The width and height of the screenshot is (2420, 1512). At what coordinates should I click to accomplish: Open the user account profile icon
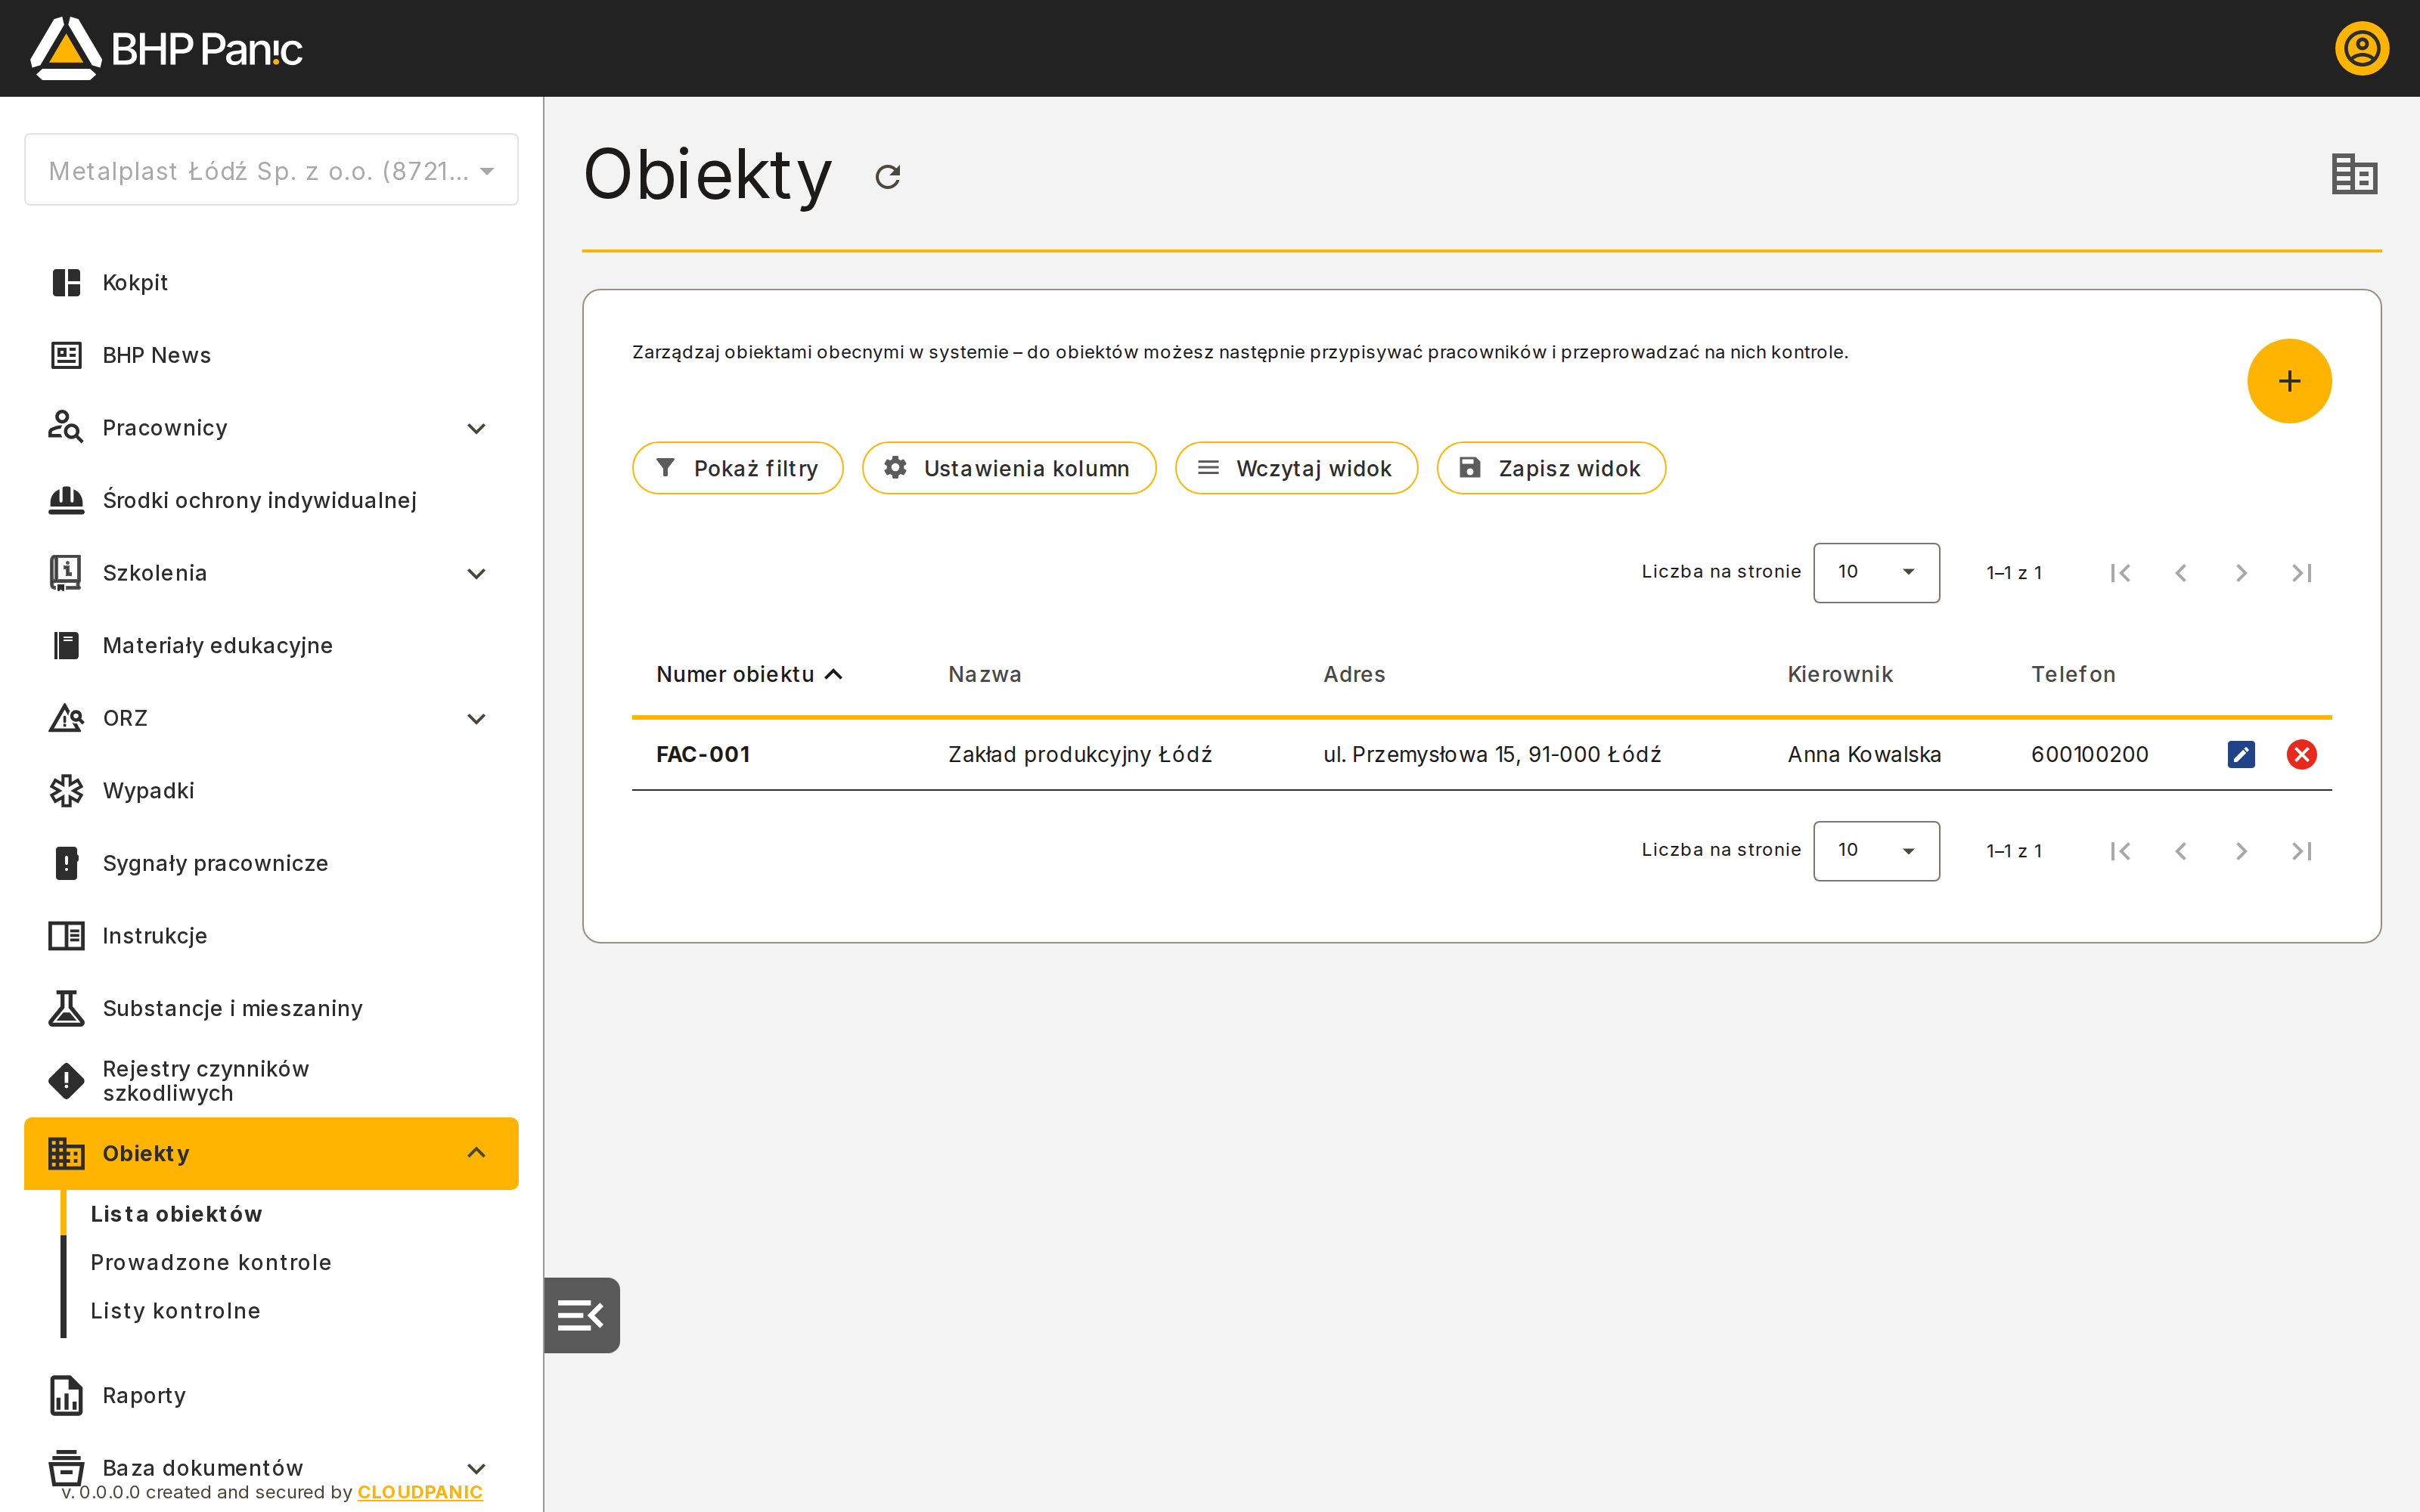[2361, 48]
